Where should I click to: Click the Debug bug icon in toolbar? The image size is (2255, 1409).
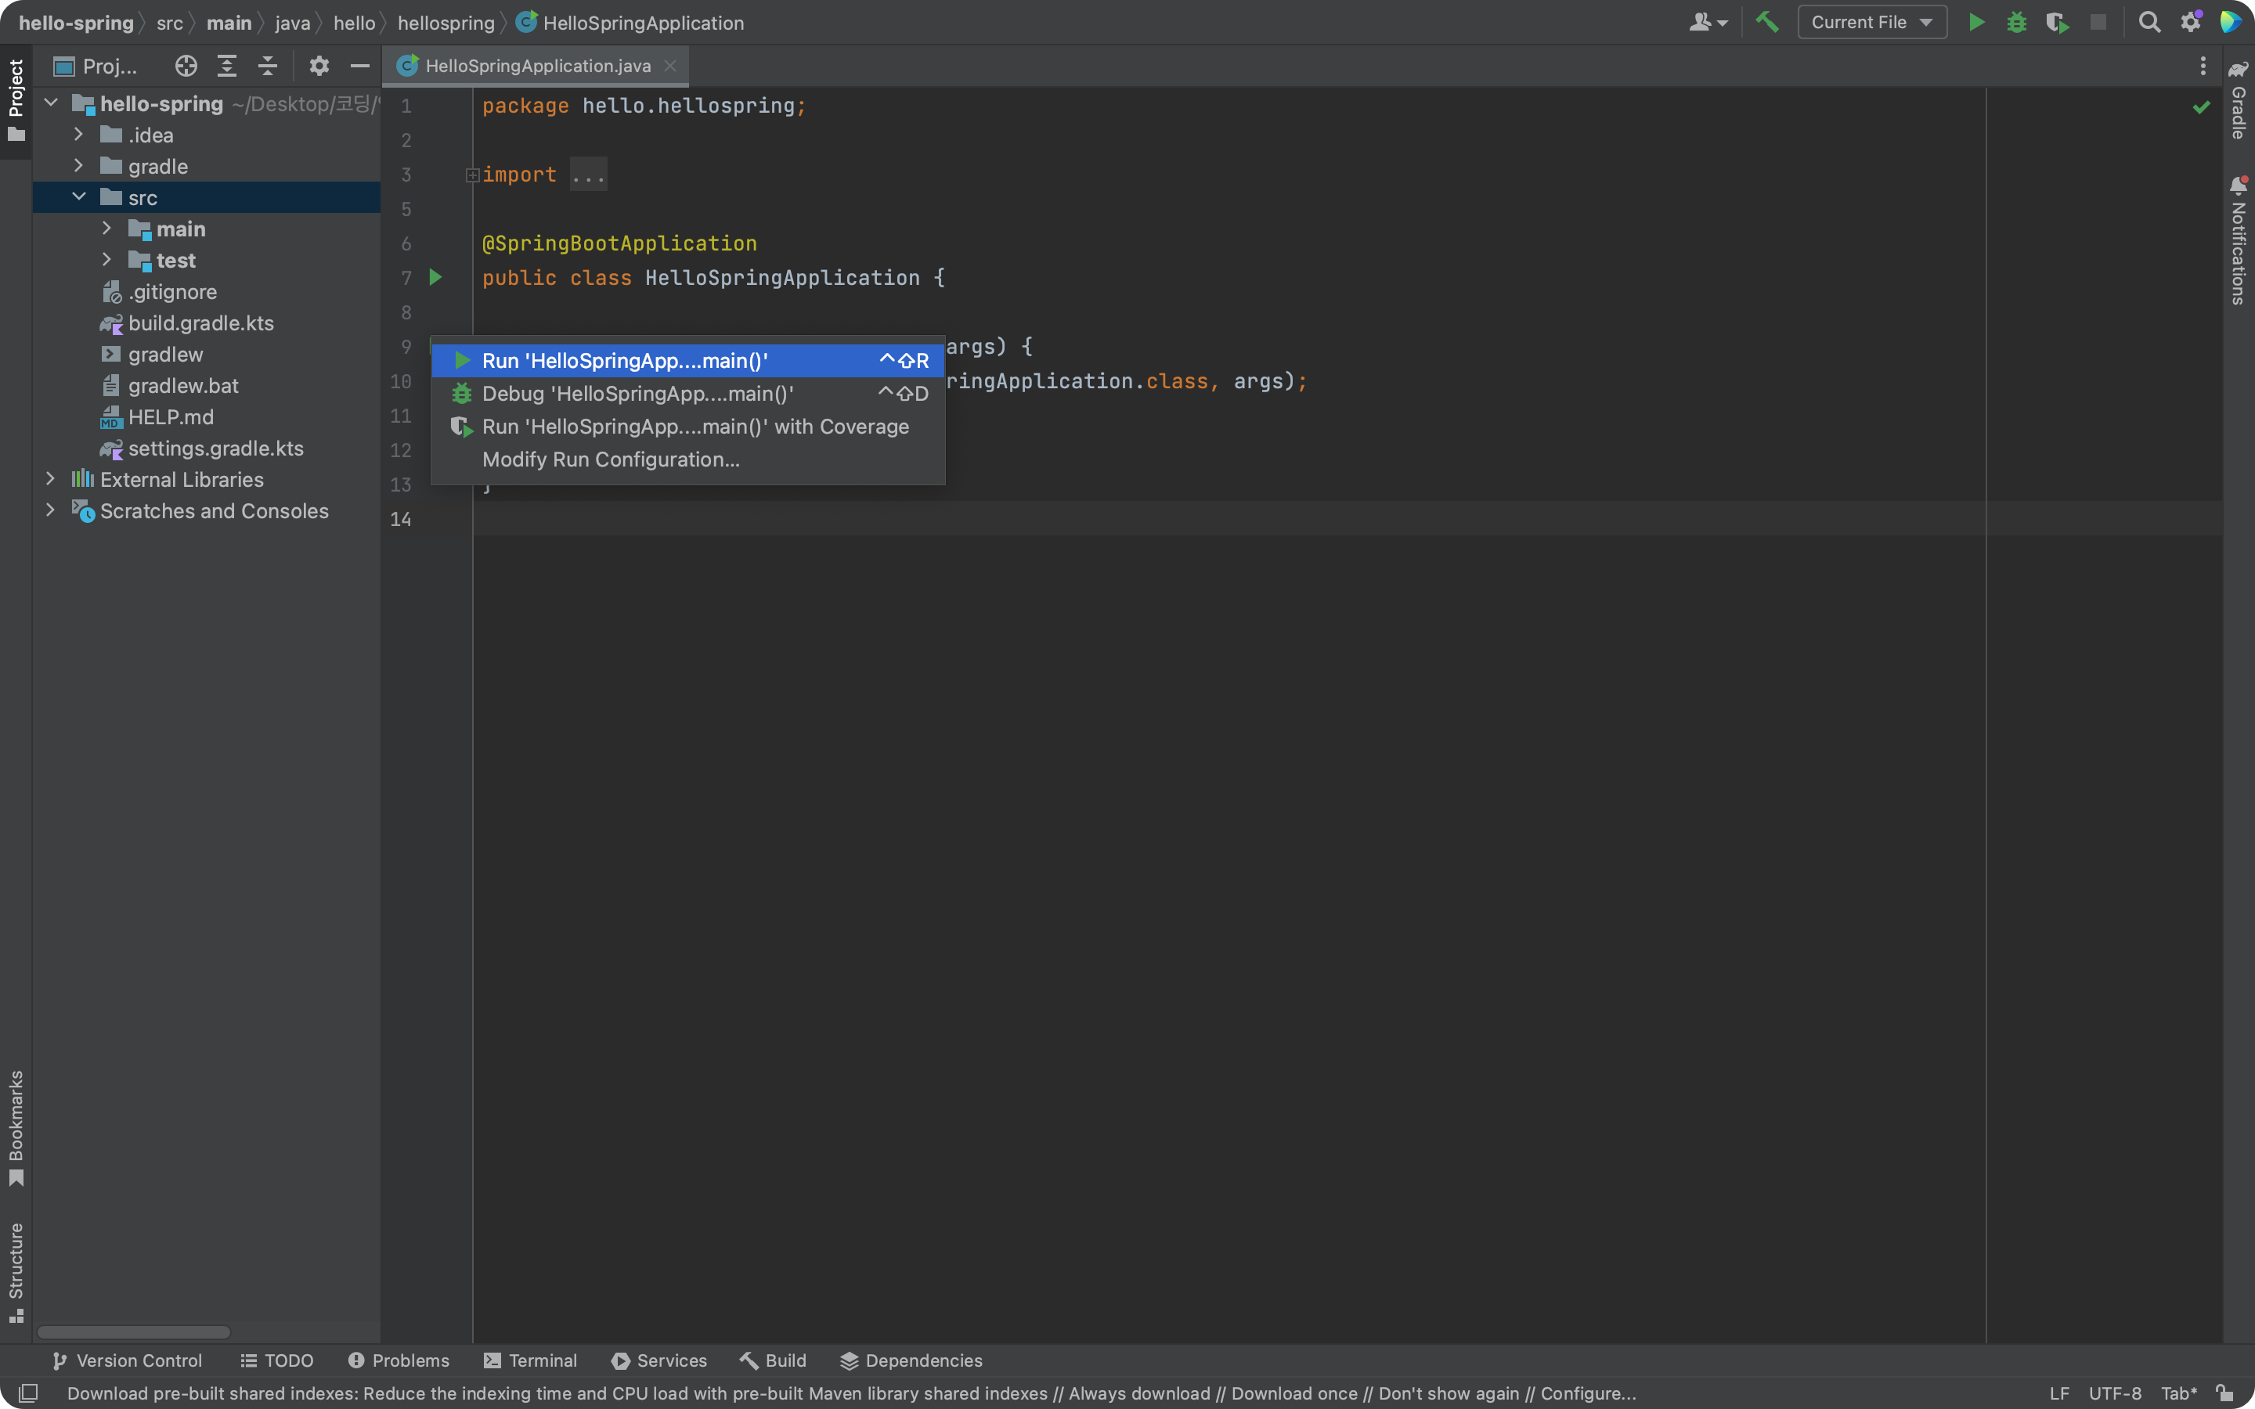click(2016, 23)
